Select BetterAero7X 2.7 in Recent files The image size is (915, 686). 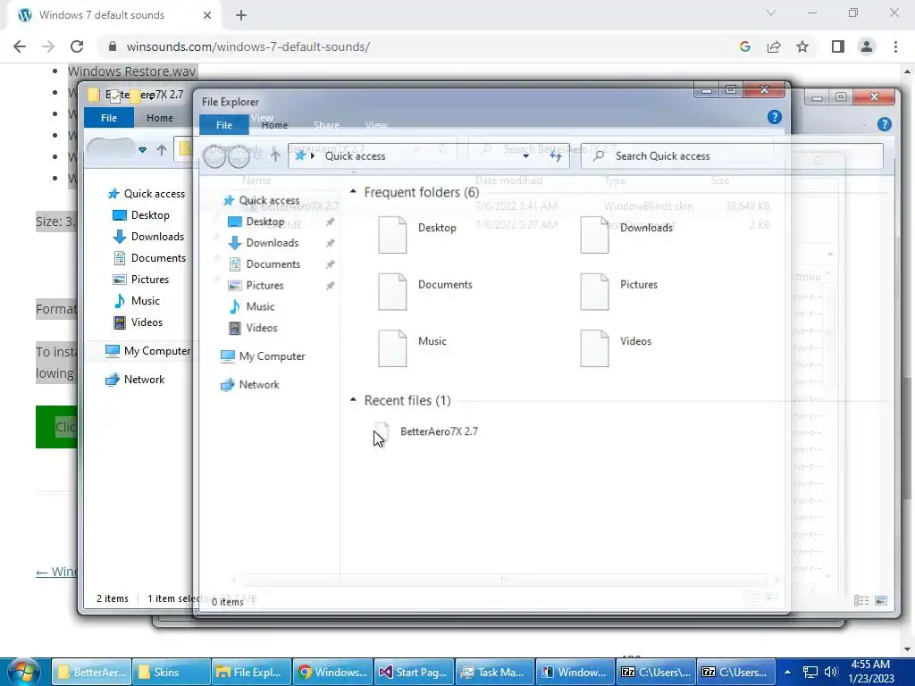coord(425,432)
